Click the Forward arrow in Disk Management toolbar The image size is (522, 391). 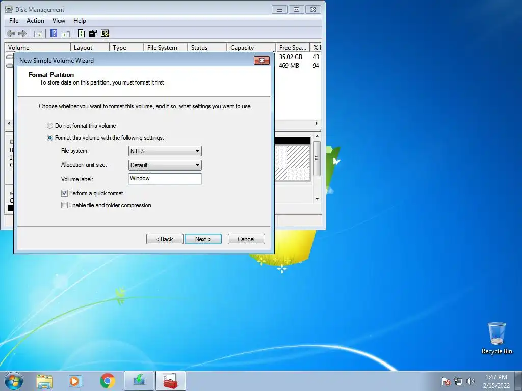pyautogui.click(x=22, y=33)
